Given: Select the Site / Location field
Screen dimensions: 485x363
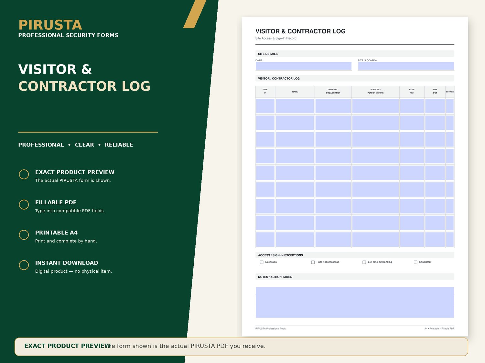Looking at the screenshot, I should pos(406,66).
